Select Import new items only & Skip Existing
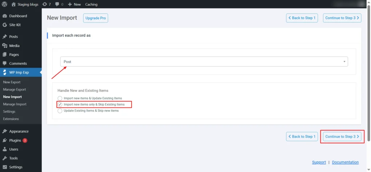This screenshot has height=172, width=371. point(60,104)
